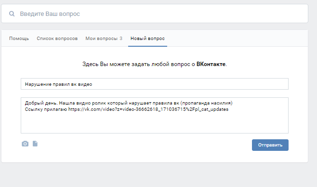This screenshot has width=317, height=187.
Task: Click the word 'видео' in the title field
Action: (x=85, y=84)
